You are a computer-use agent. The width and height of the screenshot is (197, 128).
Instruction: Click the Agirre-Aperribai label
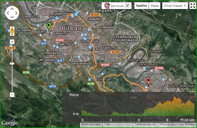[181, 86]
